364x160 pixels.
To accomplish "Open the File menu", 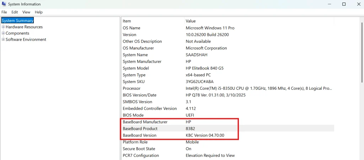I will [4, 12].
